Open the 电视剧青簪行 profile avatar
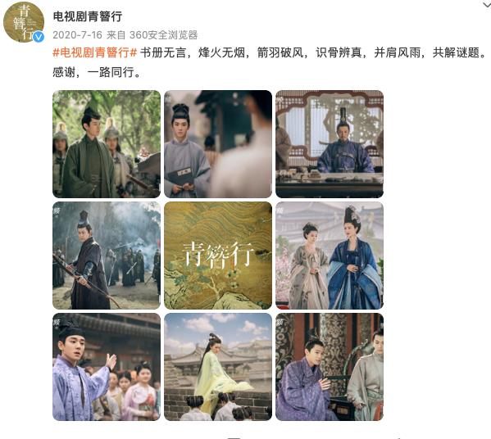The height and width of the screenshot is (439, 491). pyautogui.click(x=24, y=22)
